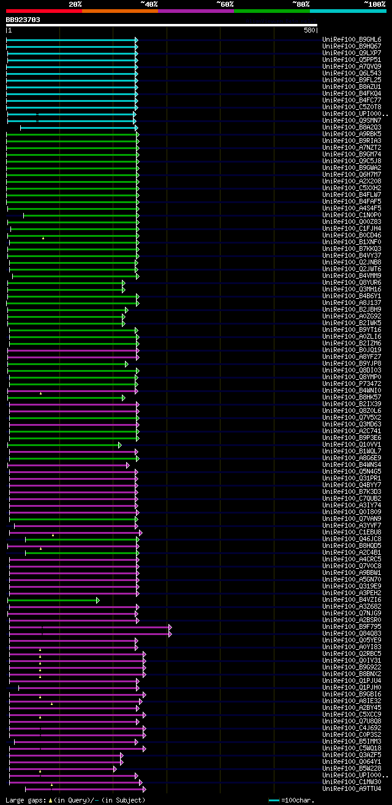
Task: Select the UniRef100_C1N0P0 label
Action: click(352, 215)
